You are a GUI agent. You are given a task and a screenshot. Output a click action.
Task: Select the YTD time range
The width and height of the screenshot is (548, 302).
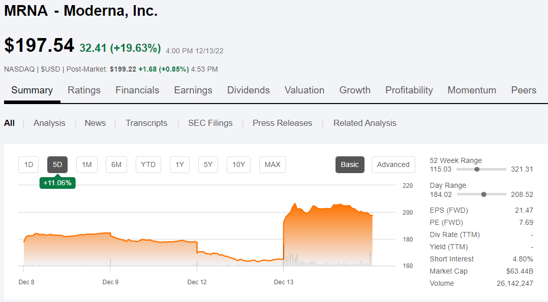(148, 164)
